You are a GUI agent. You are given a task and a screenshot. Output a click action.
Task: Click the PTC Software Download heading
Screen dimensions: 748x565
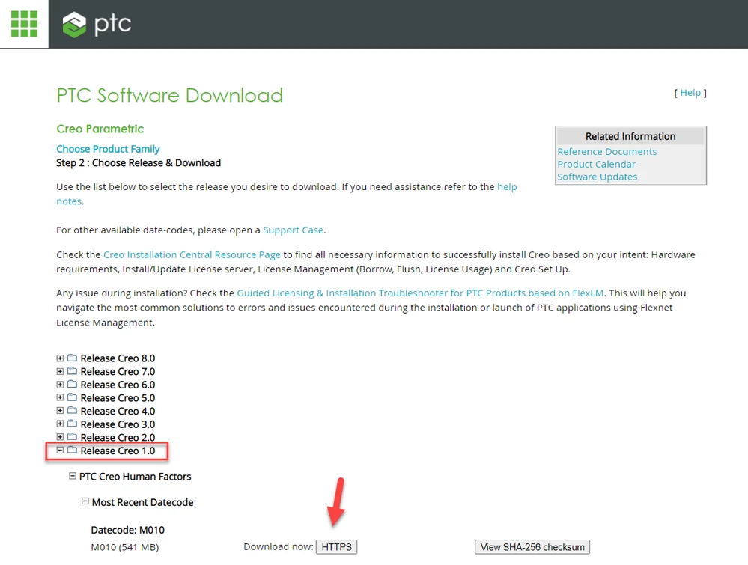170,95
